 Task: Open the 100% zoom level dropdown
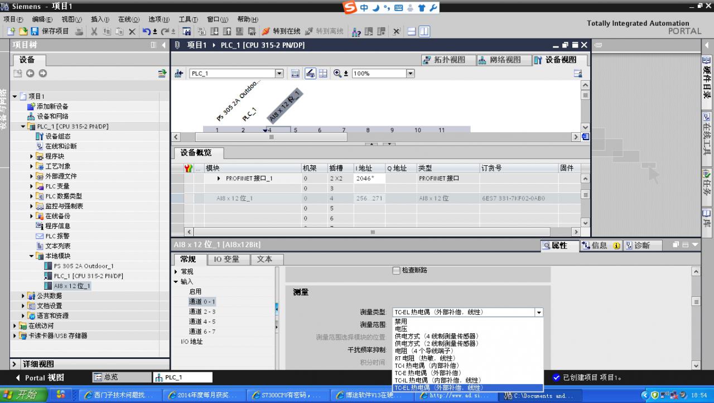point(411,74)
